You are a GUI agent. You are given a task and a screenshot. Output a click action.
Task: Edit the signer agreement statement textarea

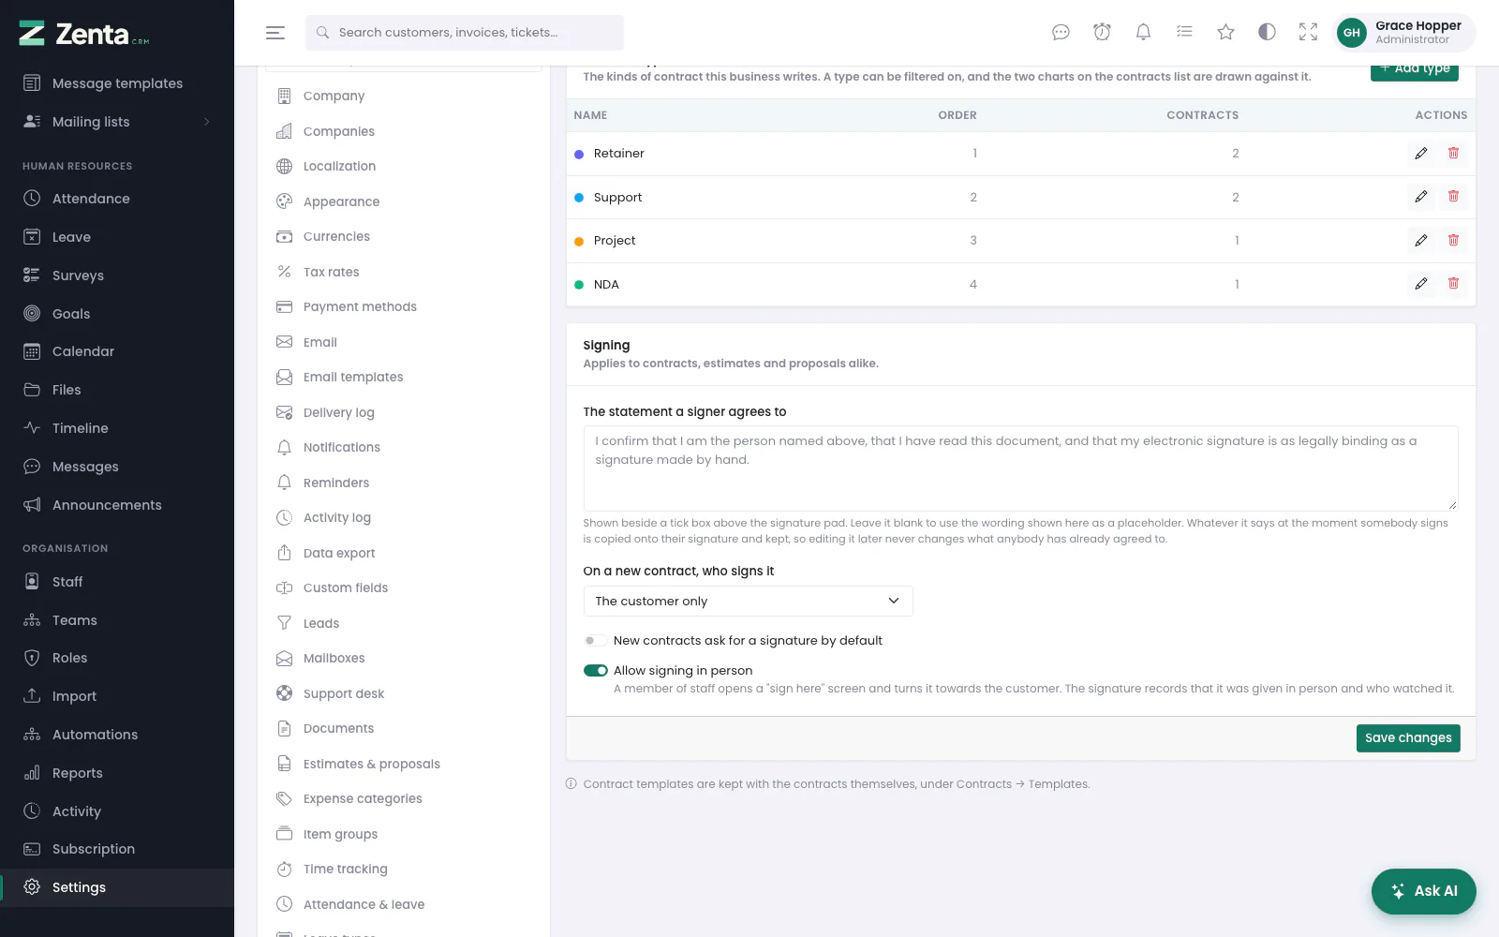click(1020, 468)
